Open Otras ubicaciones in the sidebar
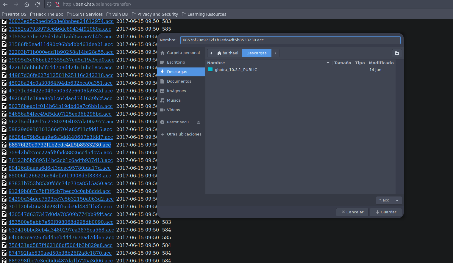Image resolution: width=453 pixels, height=263 pixels. (x=184, y=134)
